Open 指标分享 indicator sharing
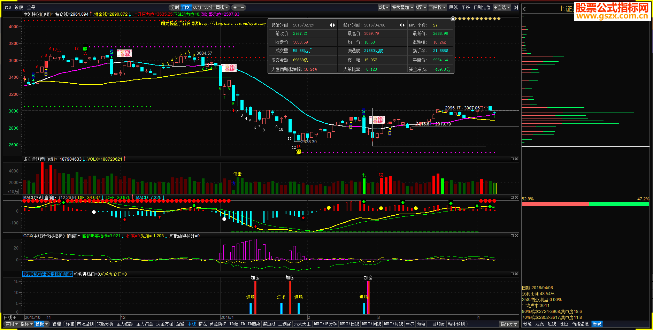 tap(509, 324)
